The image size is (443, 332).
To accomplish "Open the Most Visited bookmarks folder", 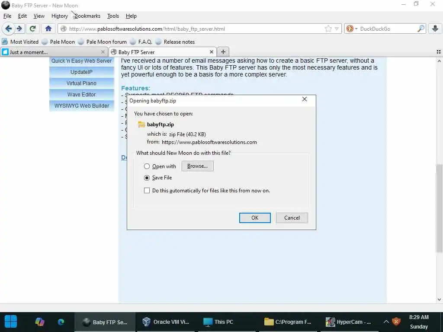I will coord(20,42).
